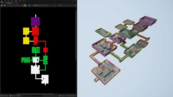Increase the mip level with plus
The width and height of the screenshot is (173, 97).
[x=42, y=5]
